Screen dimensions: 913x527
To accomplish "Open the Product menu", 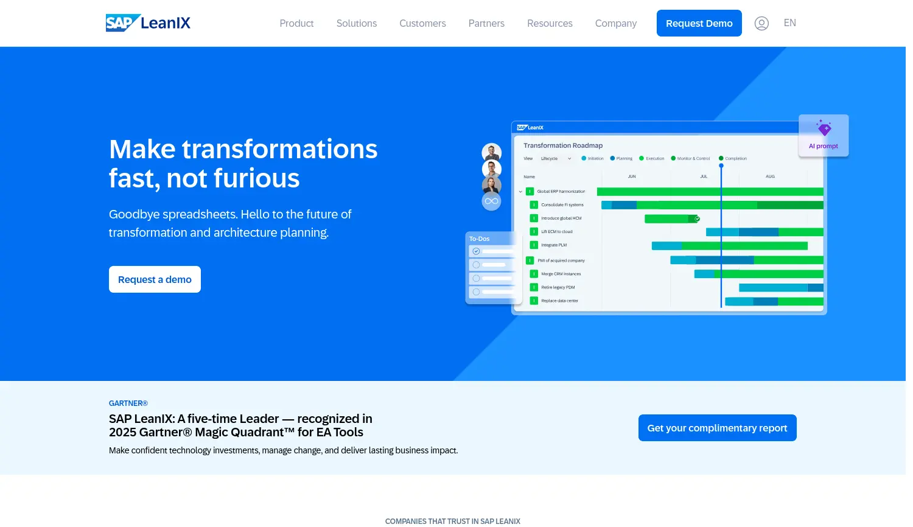I will [x=296, y=23].
